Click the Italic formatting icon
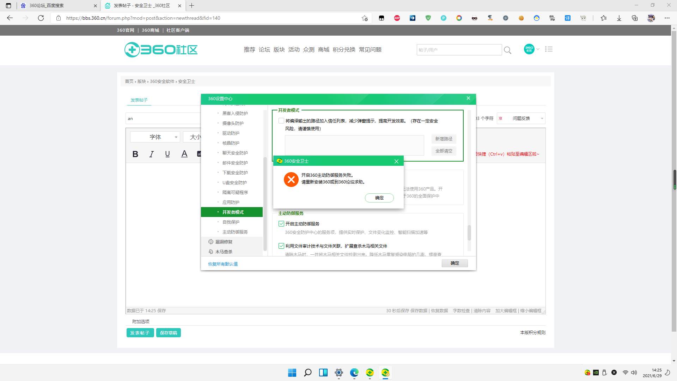 [152, 154]
